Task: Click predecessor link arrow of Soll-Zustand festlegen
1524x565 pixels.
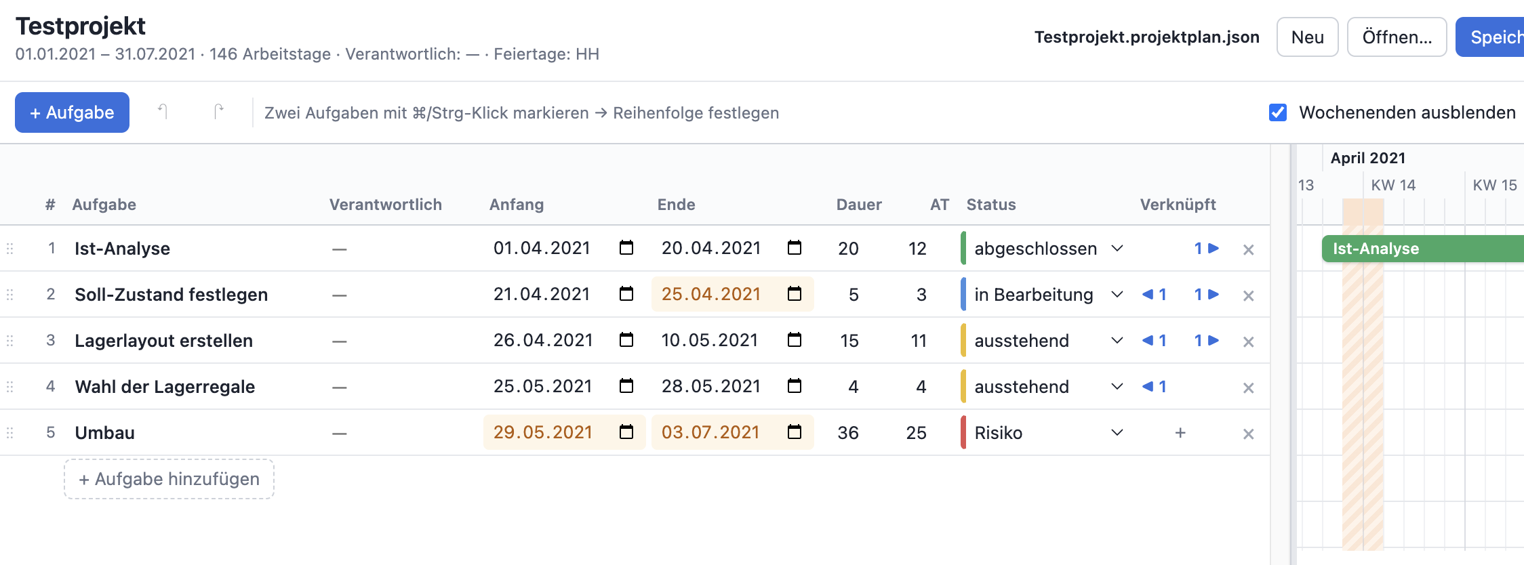Action: coord(1154,295)
